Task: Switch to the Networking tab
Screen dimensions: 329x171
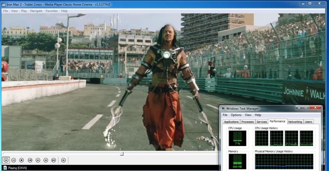Action: click(295, 122)
